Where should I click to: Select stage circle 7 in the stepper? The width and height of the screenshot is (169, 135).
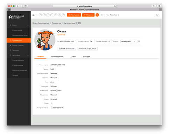tap(63, 15)
